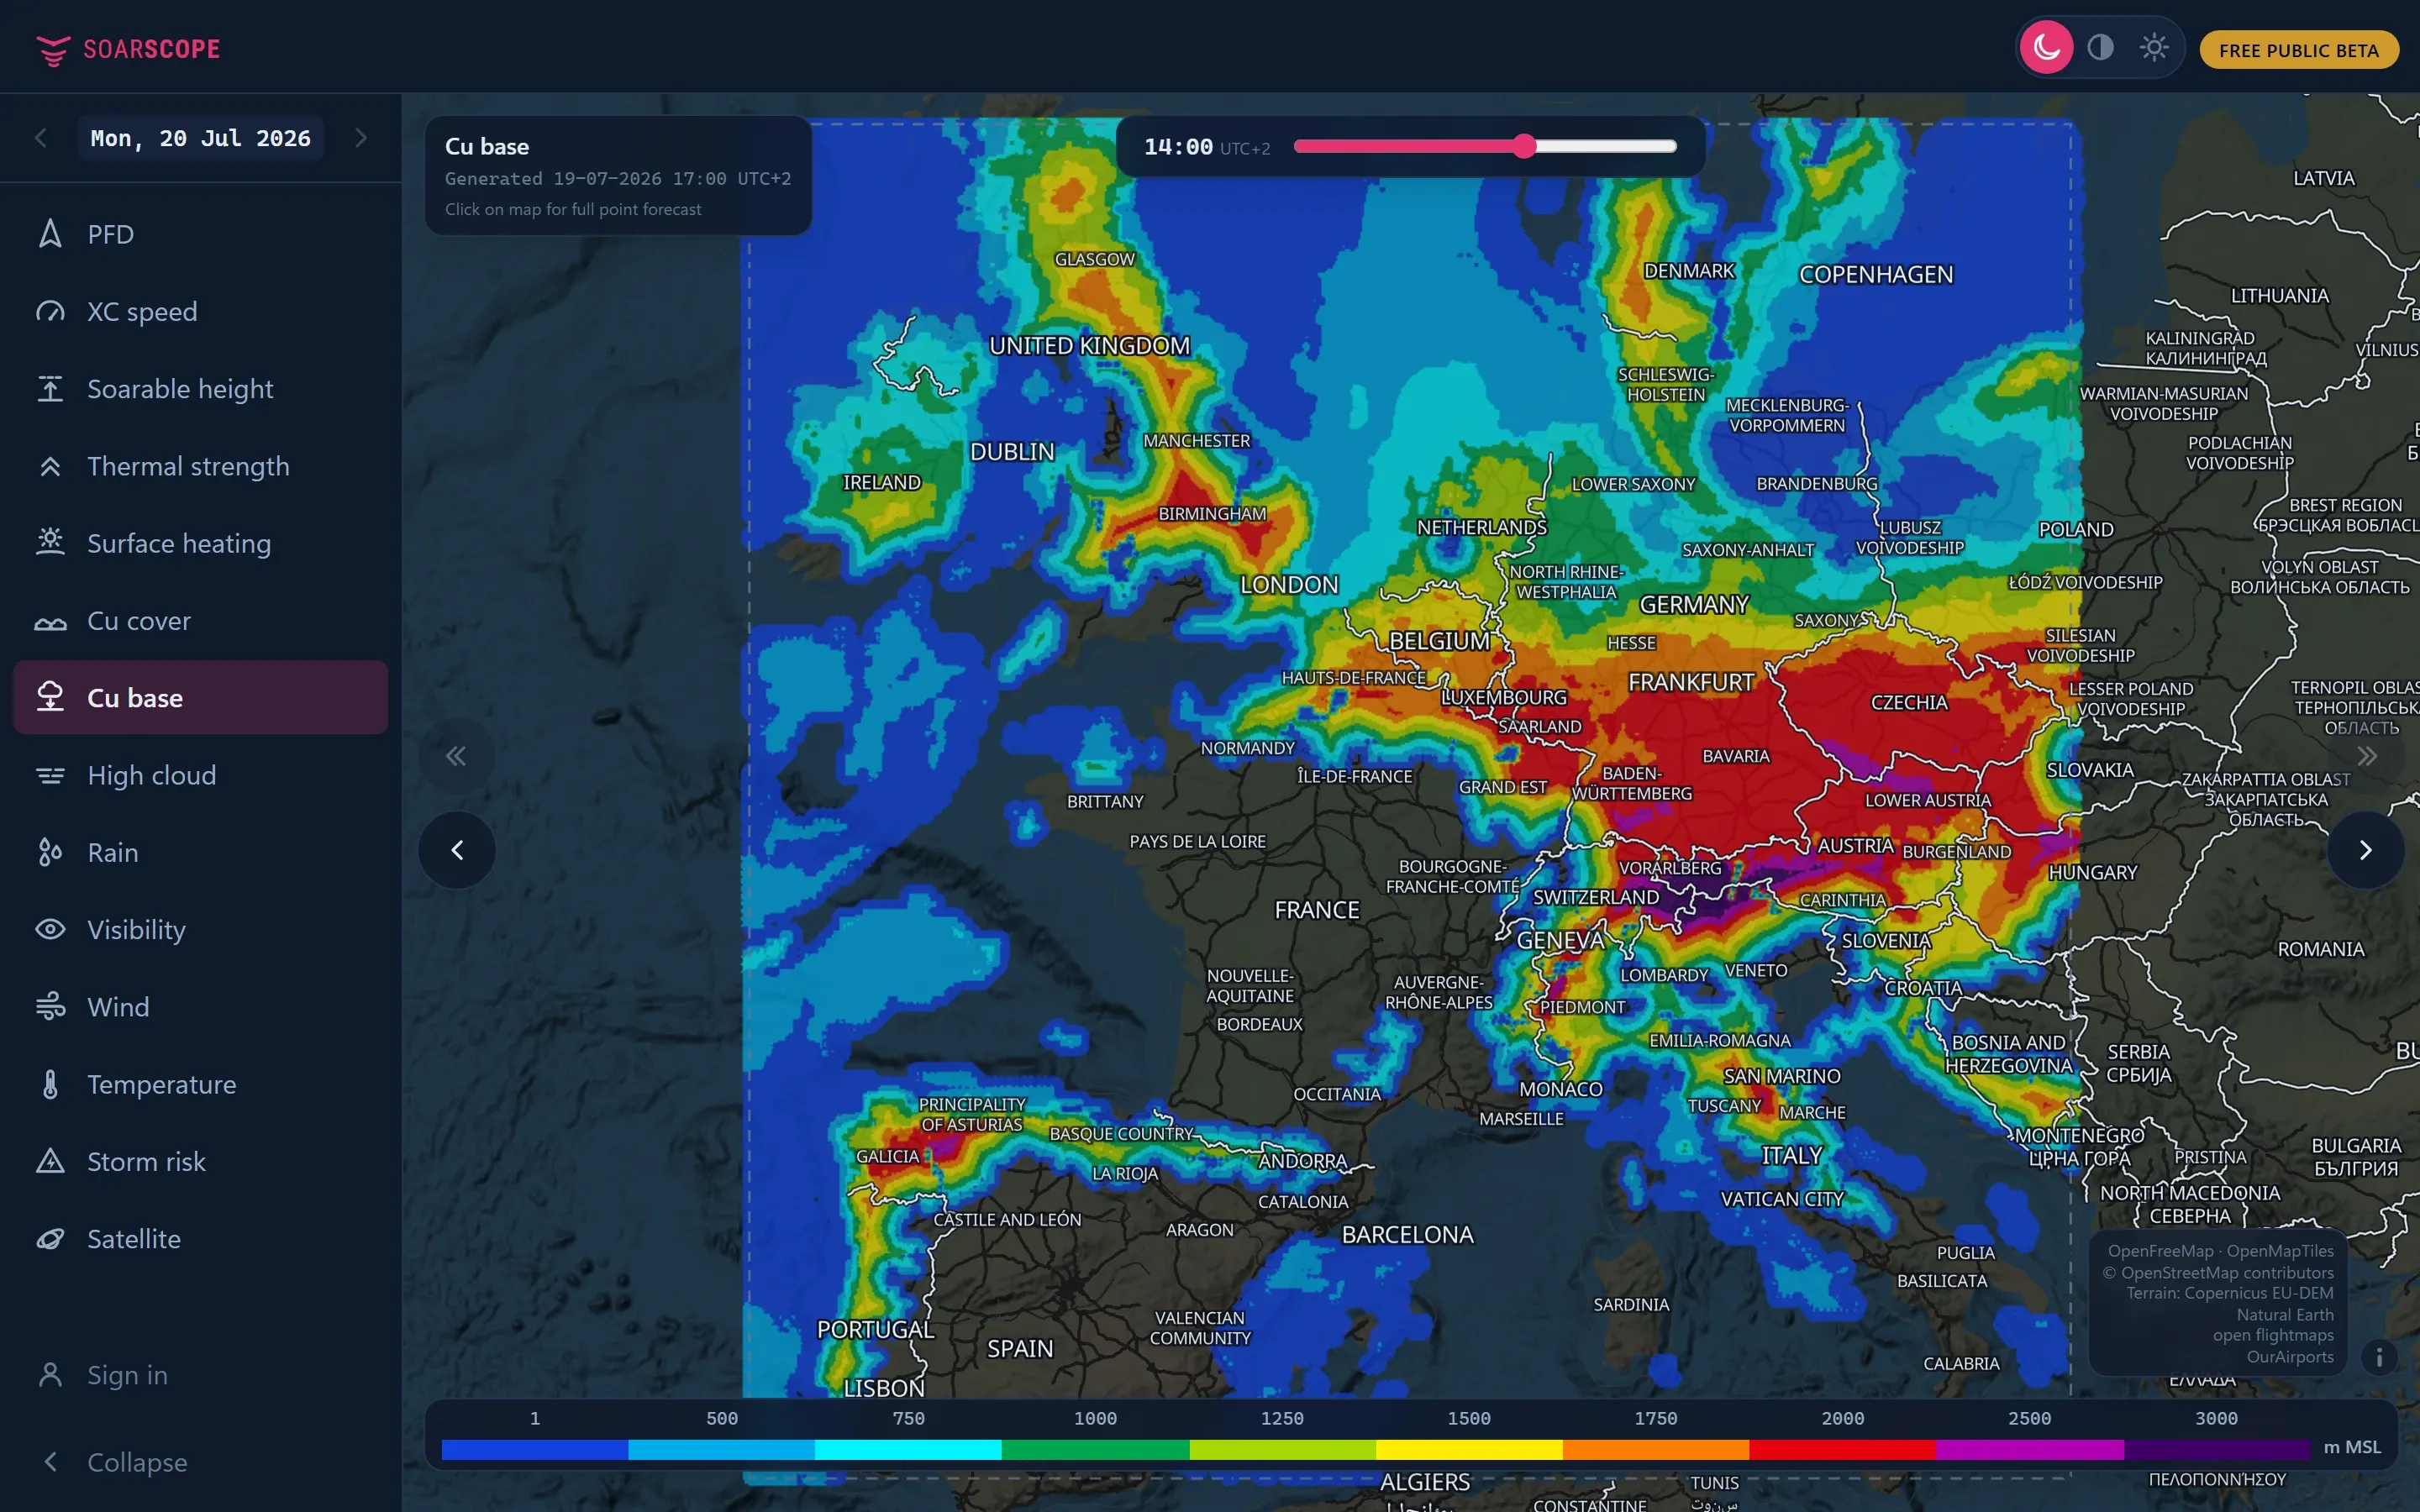Switch to auto contrast theme toggle
The height and width of the screenshot is (1512, 2420).
[2100, 48]
